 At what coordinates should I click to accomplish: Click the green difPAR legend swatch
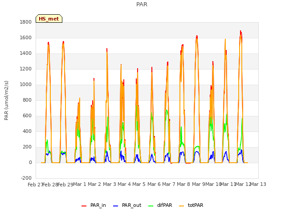coord(151,206)
